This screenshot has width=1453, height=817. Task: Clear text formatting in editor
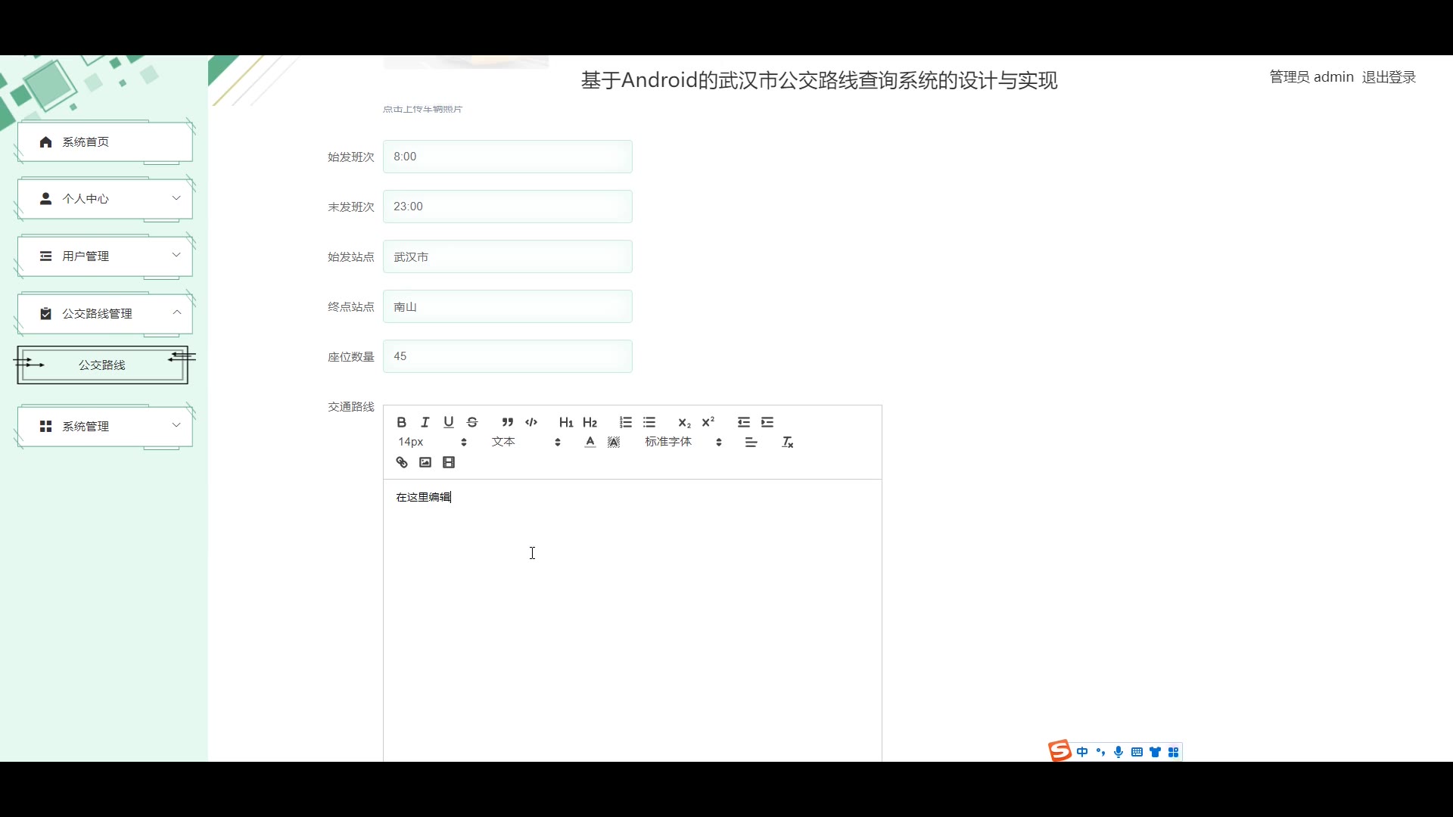point(787,443)
